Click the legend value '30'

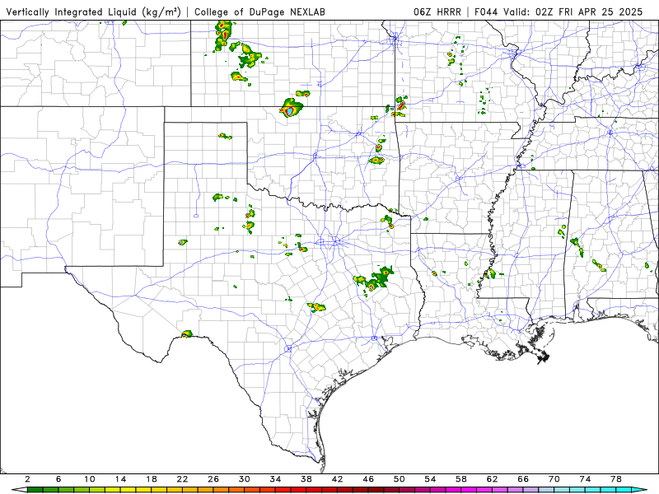click(244, 479)
